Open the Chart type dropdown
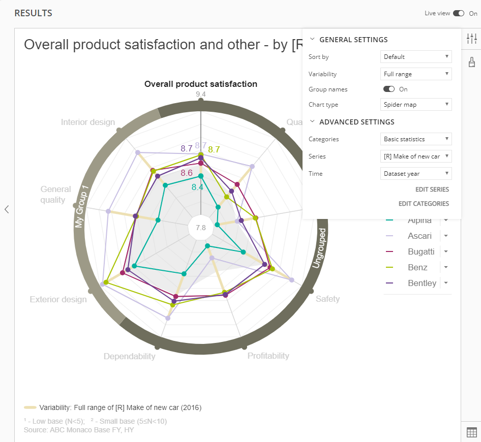Screen dimensions: 481x442 [416, 105]
